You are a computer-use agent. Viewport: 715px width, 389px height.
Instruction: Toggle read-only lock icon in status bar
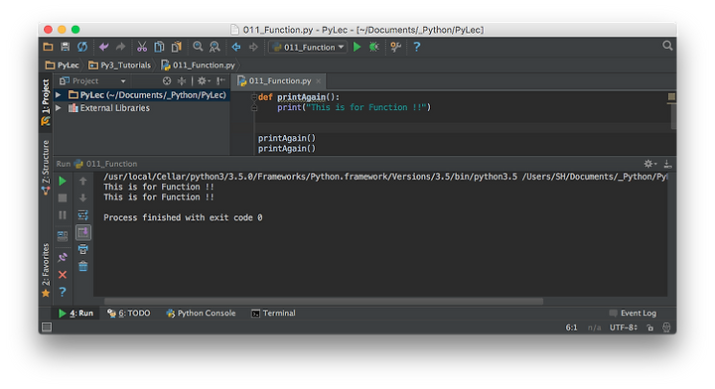(x=650, y=327)
